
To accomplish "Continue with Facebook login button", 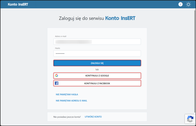I will click(x=97, y=83).
